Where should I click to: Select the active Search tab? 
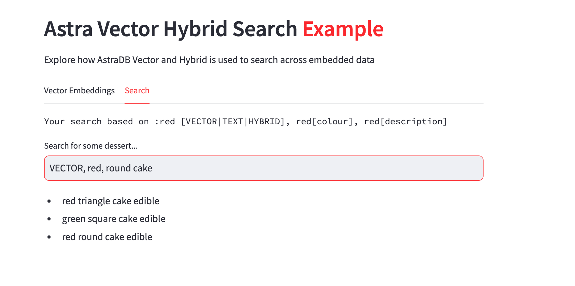(x=137, y=91)
